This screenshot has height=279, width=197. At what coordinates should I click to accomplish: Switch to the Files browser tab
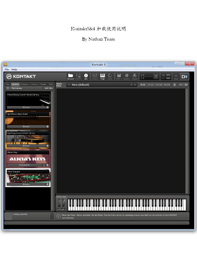coord(8,84)
